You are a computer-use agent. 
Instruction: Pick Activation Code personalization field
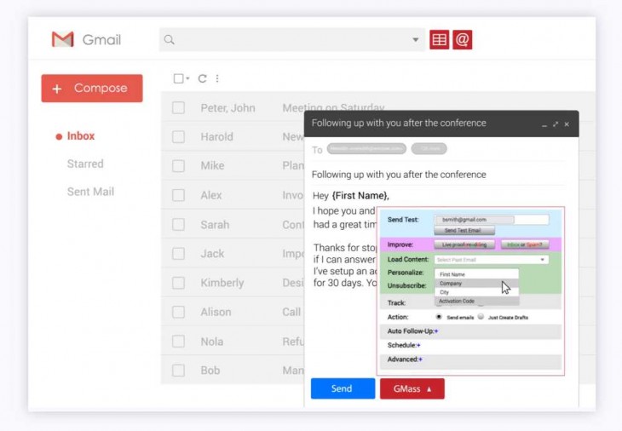click(x=476, y=301)
